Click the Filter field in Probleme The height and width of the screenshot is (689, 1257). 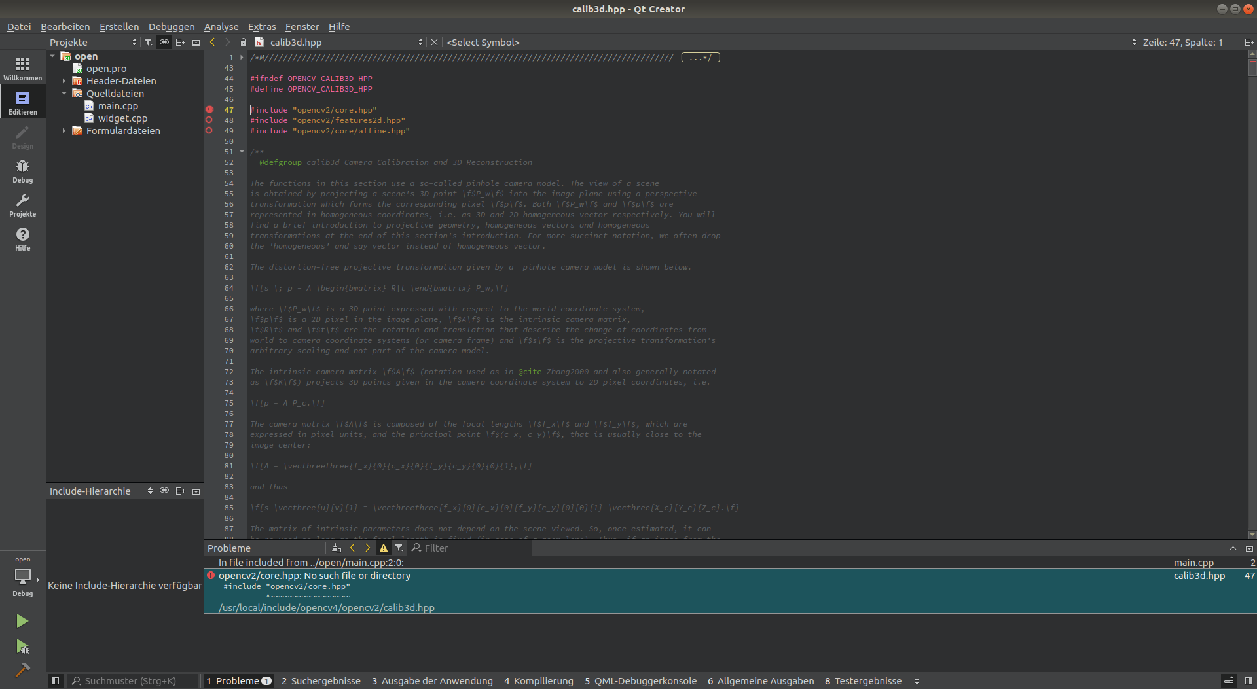point(471,548)
